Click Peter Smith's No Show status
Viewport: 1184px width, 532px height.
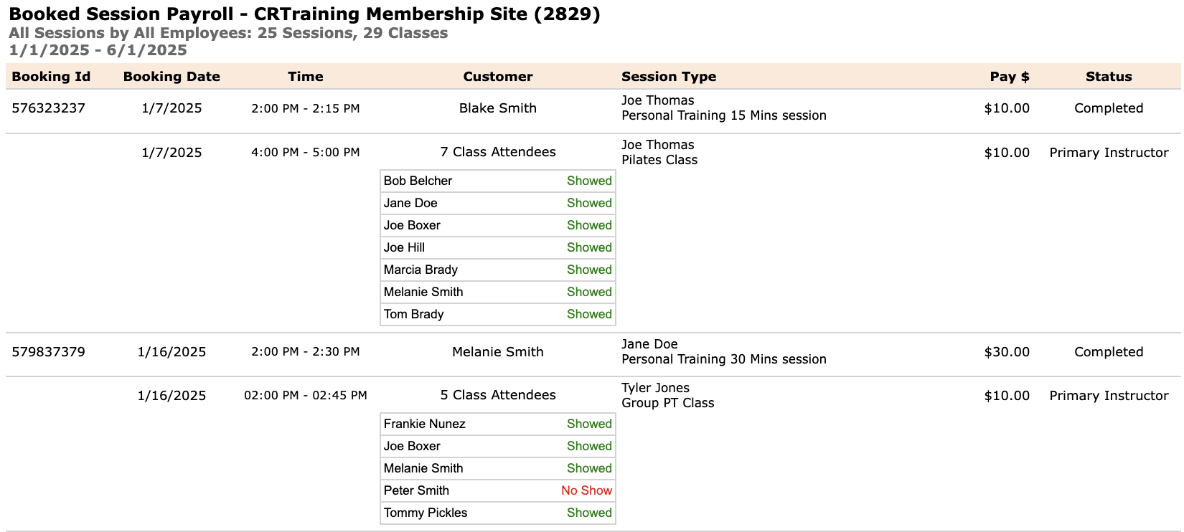click(587, 490)
